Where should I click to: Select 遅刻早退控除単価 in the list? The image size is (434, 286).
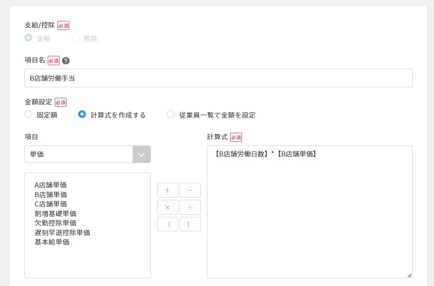coord(62,232)
